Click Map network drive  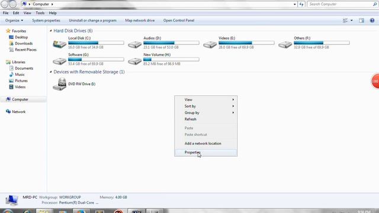point(140,21)
